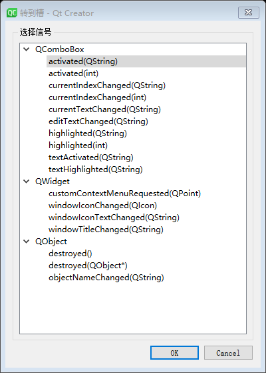Select the activated(int) signal
Image resolution: width=266 pixels, height=373 pixels.
[x=74, y=73]
